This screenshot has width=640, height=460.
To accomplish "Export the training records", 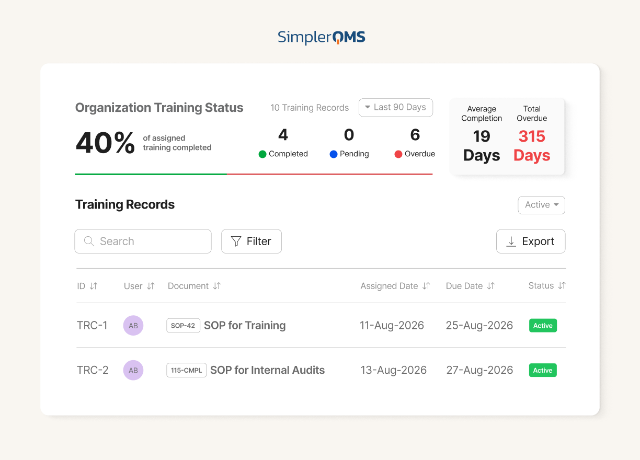I will tap(531, 241).
